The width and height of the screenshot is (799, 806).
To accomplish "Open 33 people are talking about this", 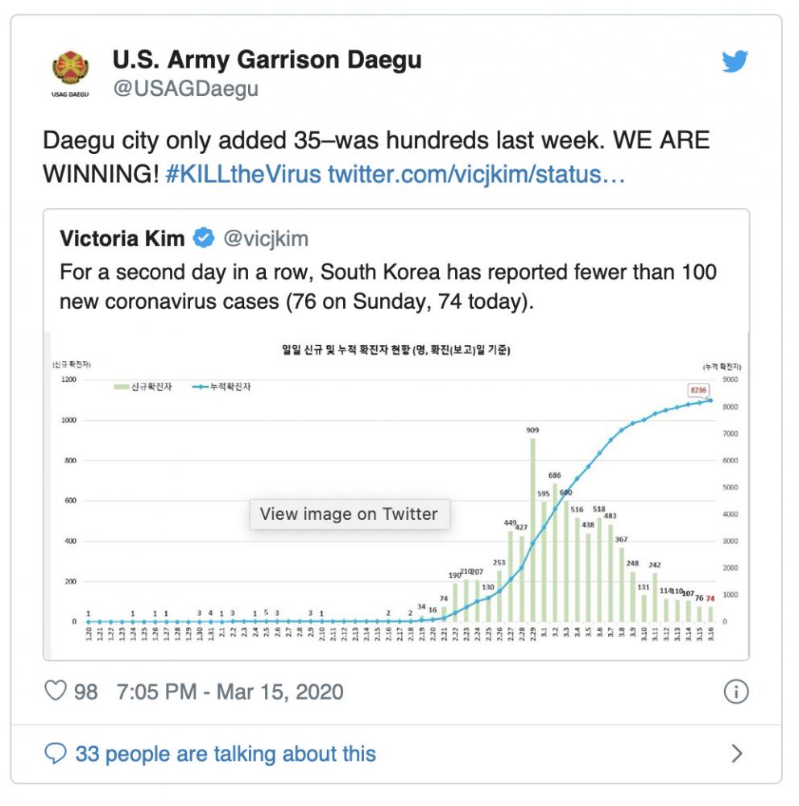I will (226, 754).
